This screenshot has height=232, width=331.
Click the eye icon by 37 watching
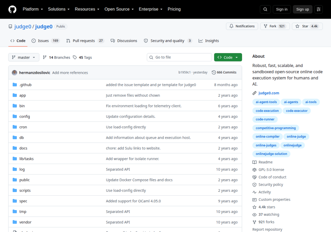pos(254,215)
